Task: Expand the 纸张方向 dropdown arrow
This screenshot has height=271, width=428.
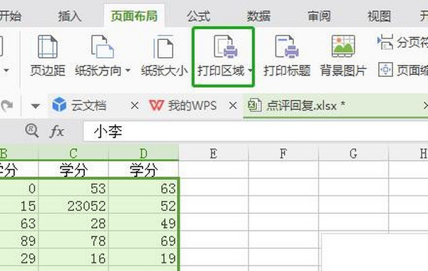Action: click(x=128, y=71)
